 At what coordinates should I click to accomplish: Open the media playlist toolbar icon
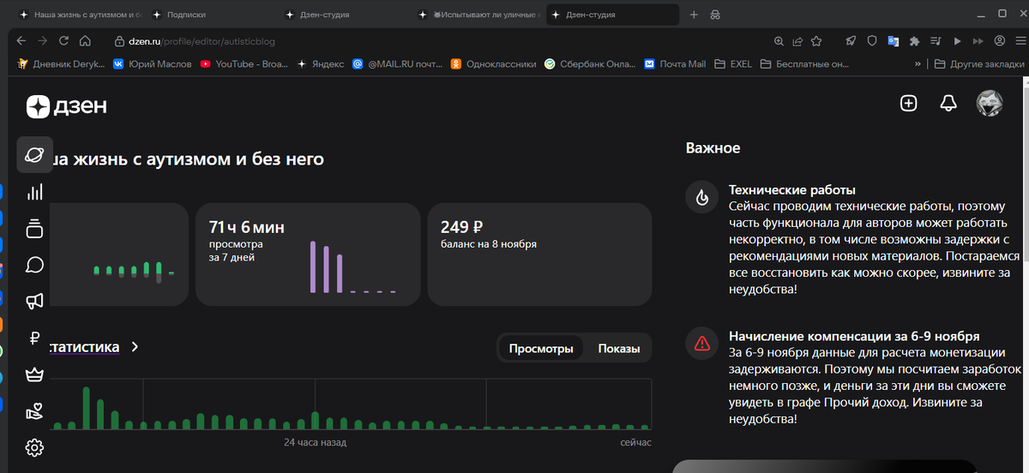click(x=936, y=41)
